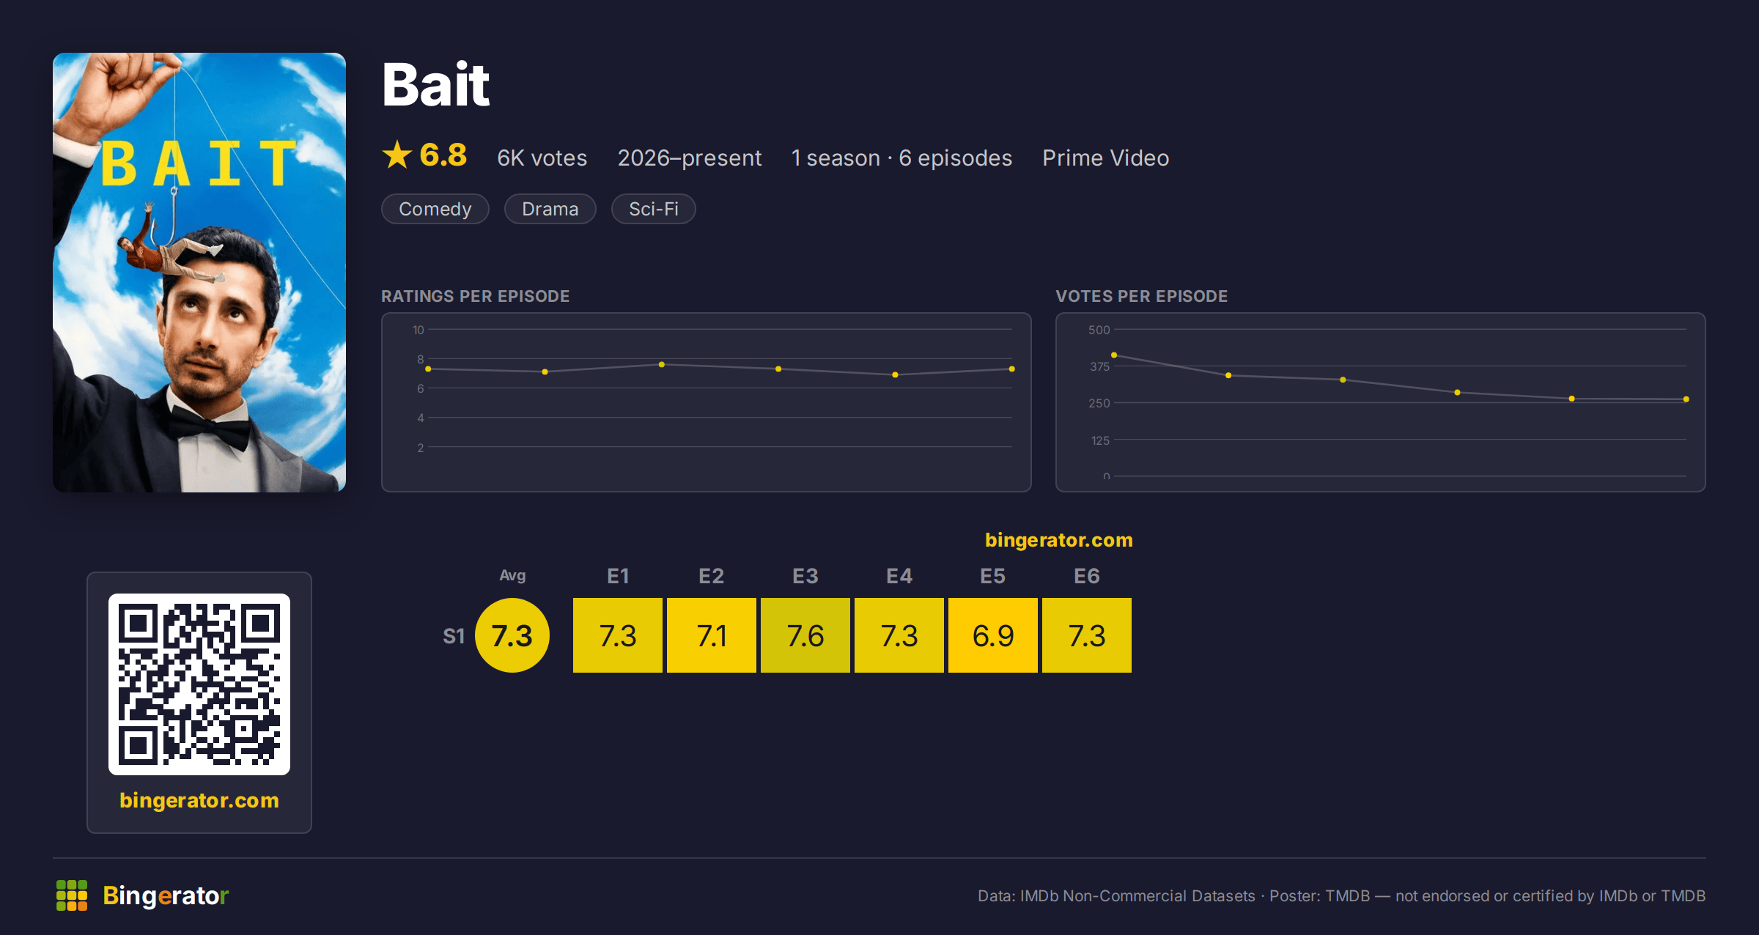Click the E6 rating tile 7.3
Image resolution: width=1759 pixels, height=935 pixels.
pyautogui.click(x=1087, y=635)
